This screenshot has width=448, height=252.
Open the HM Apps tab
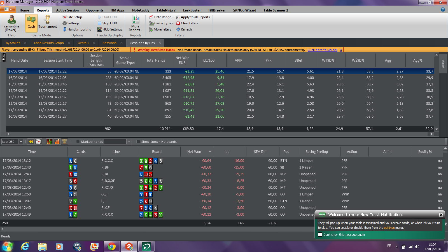(118, 10)
